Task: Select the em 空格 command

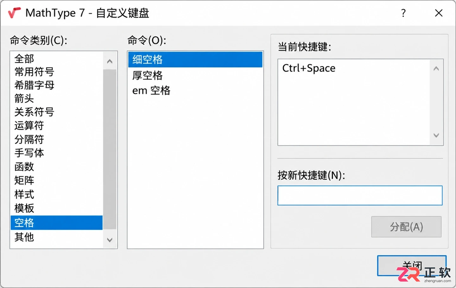Action: [x=195, y=91]
